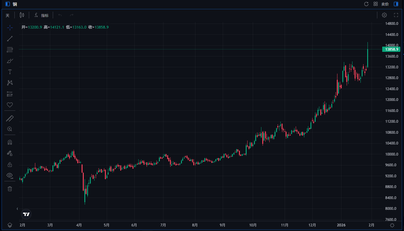Enter fullscreen mode for the chart
Screen dimensions: 404x231
[x=396, y=15]
